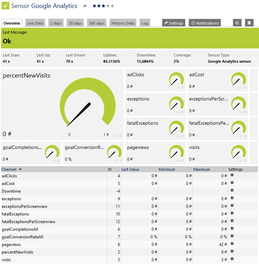Open the sensor Settings tab button
The height and width of the screenshot is (265, 259).
click(174, 23)
